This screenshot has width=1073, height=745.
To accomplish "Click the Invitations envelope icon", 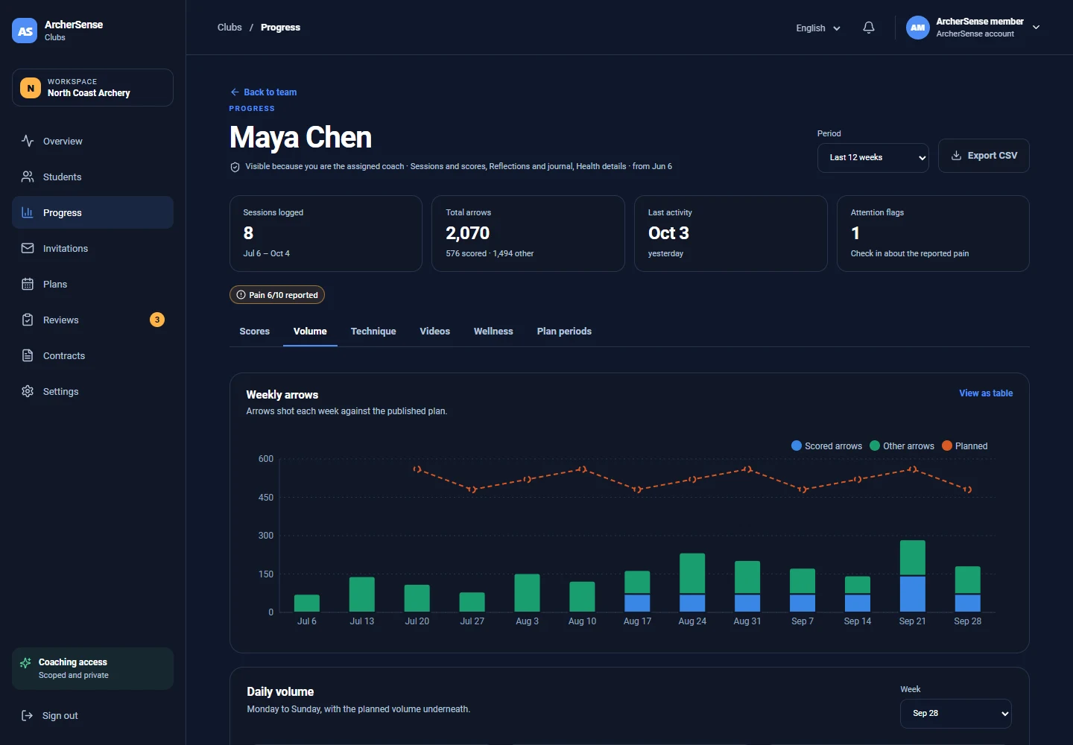I will [x=28, y=248].
